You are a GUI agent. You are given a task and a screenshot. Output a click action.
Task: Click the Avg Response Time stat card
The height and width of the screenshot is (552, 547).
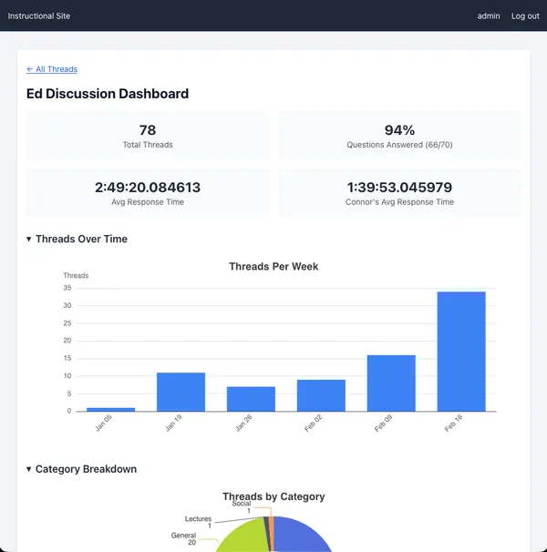tap(148, 193)
